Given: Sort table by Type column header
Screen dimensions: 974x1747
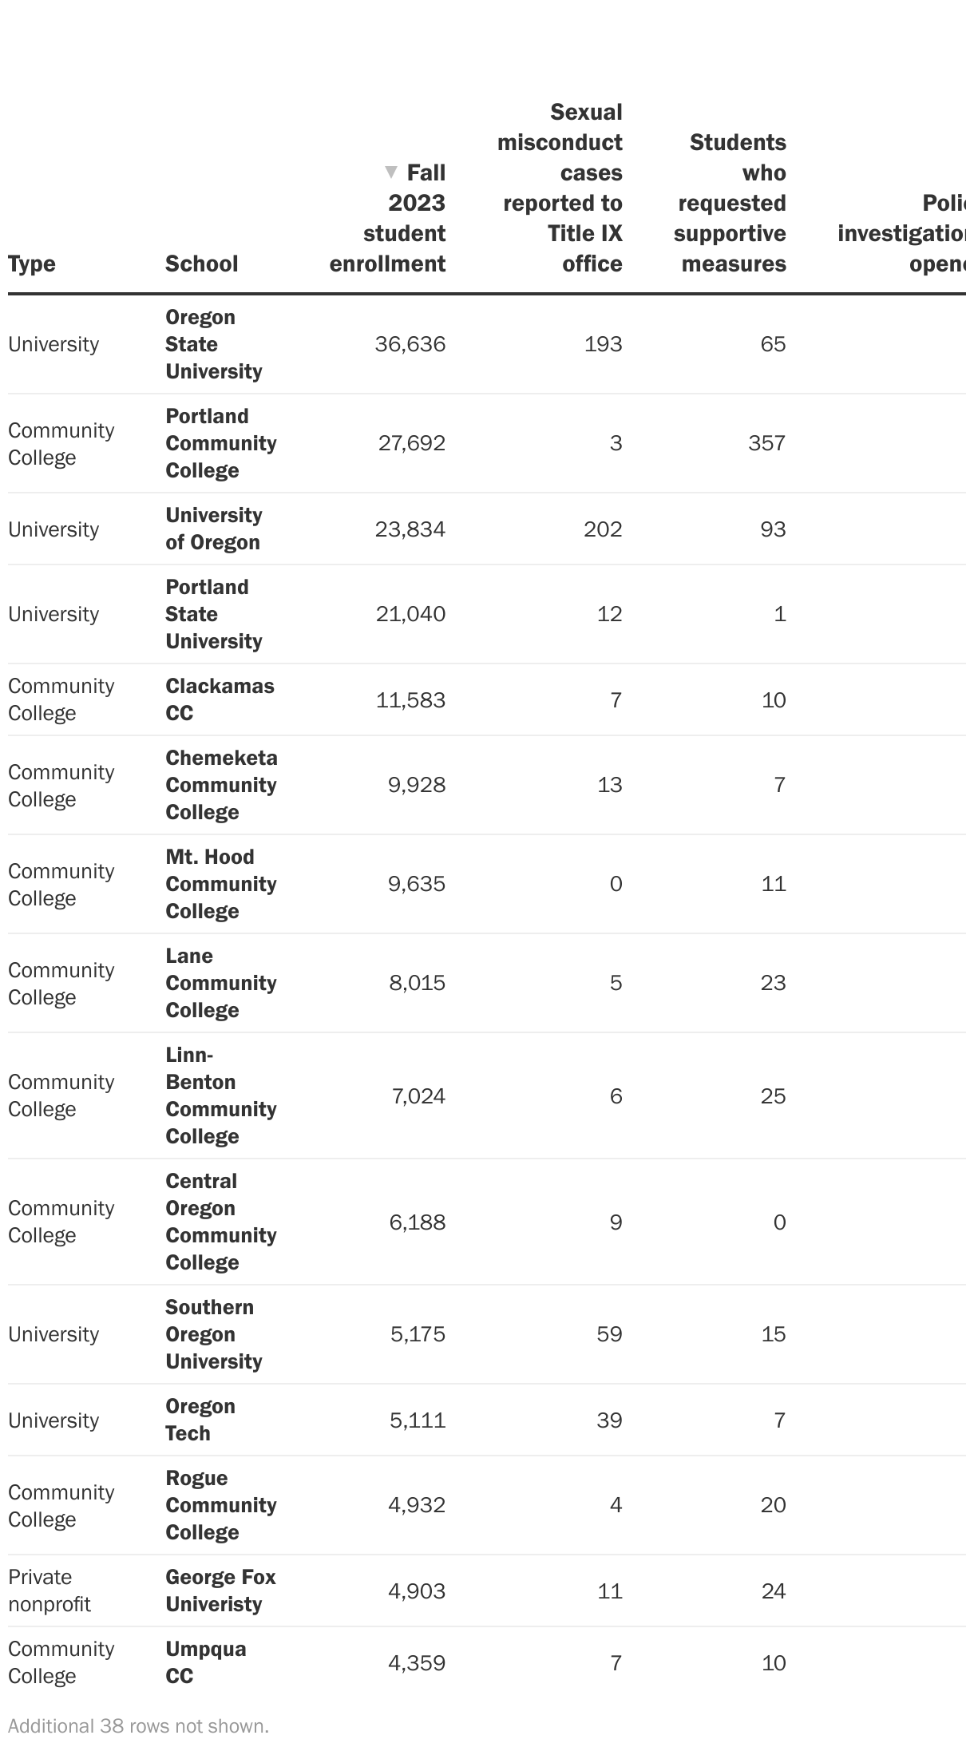Looking at the screenshot, I should [x=32, y=263].
